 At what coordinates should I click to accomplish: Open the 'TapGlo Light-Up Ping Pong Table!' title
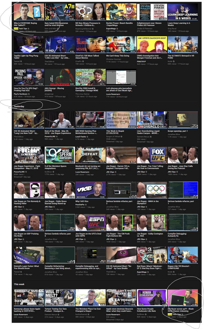click(27, 57)
